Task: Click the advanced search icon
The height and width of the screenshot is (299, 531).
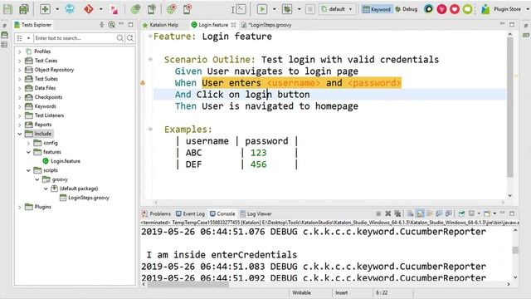Action: (130, 38)
